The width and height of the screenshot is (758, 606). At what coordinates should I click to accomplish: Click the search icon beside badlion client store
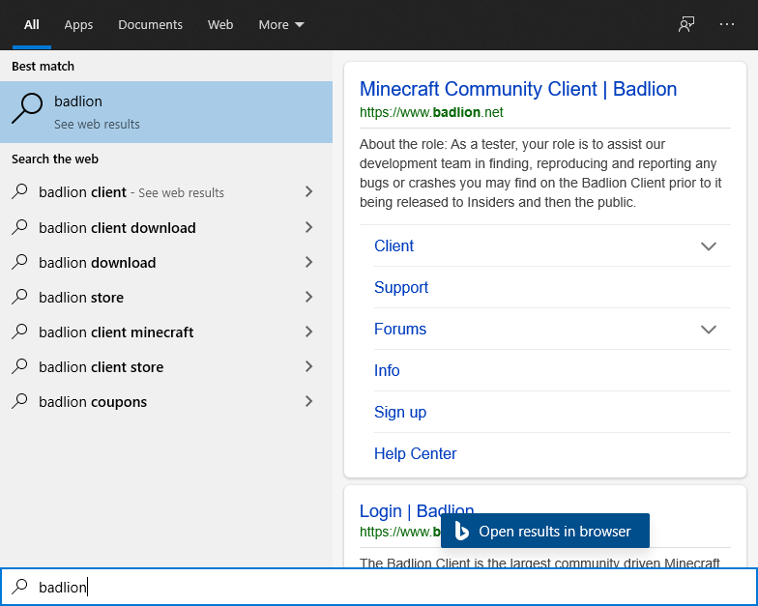19,365
